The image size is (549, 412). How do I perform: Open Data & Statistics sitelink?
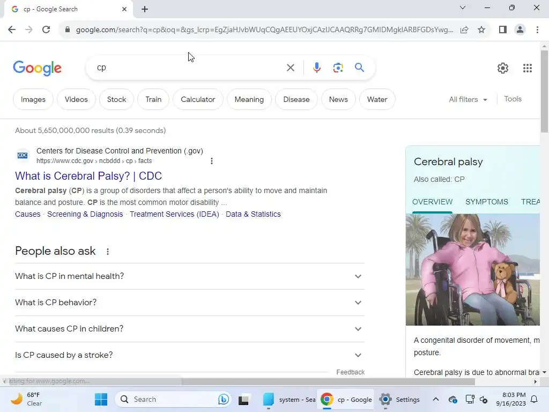[253, 214]
